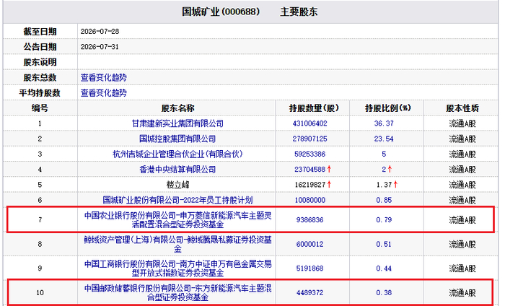Select quantity value 16219827

309,185
